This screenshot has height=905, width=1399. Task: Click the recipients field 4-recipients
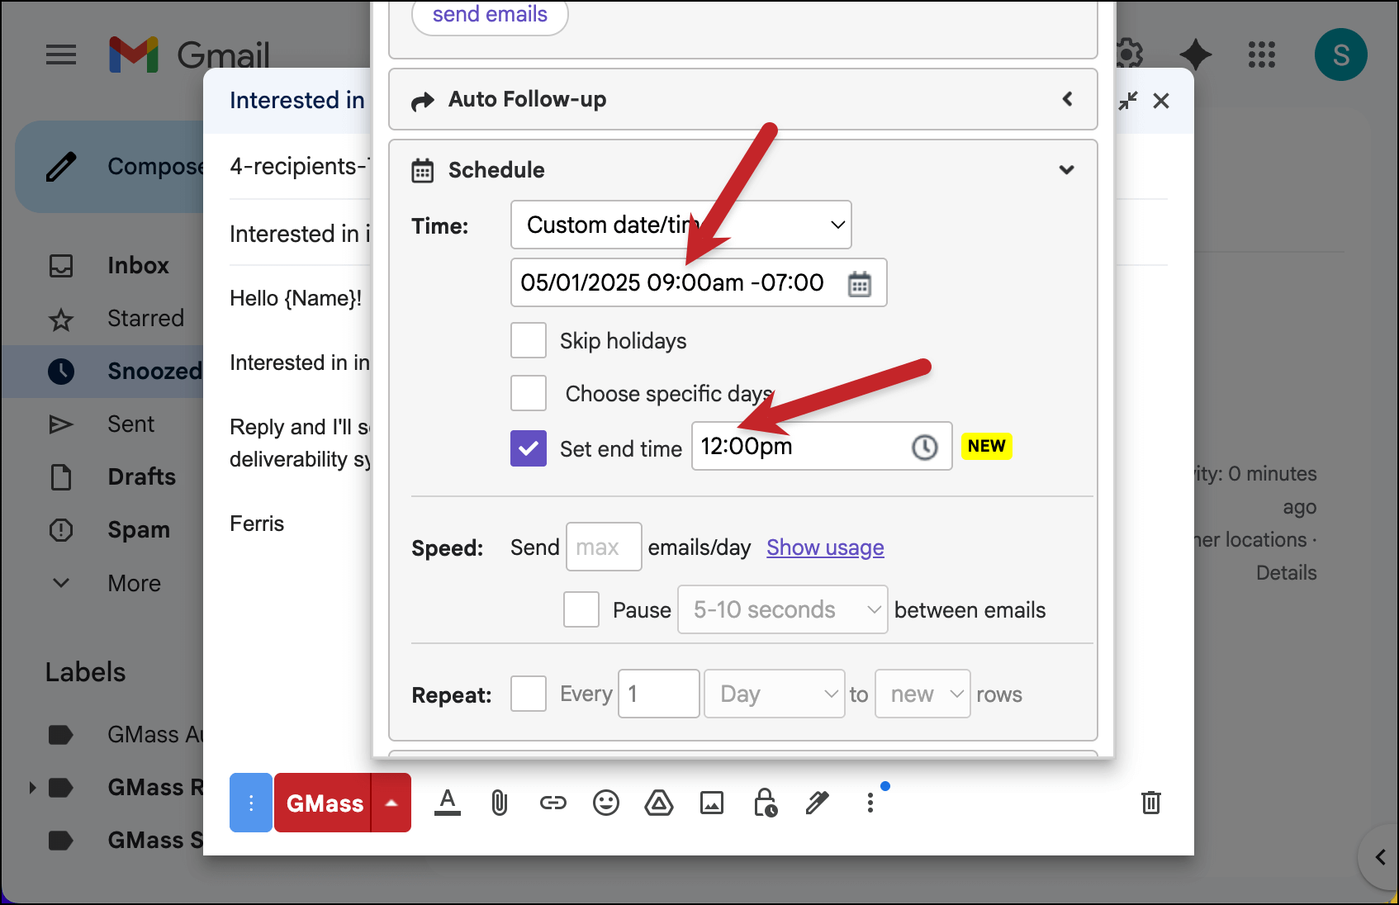(300, 166)
